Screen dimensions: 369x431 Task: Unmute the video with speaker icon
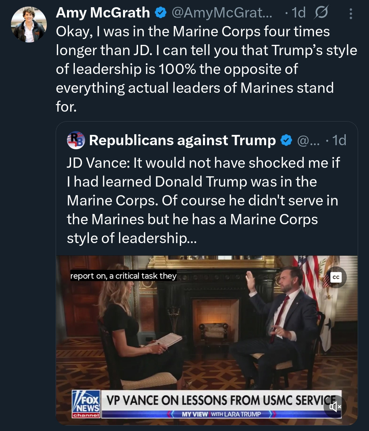[335, 406]
